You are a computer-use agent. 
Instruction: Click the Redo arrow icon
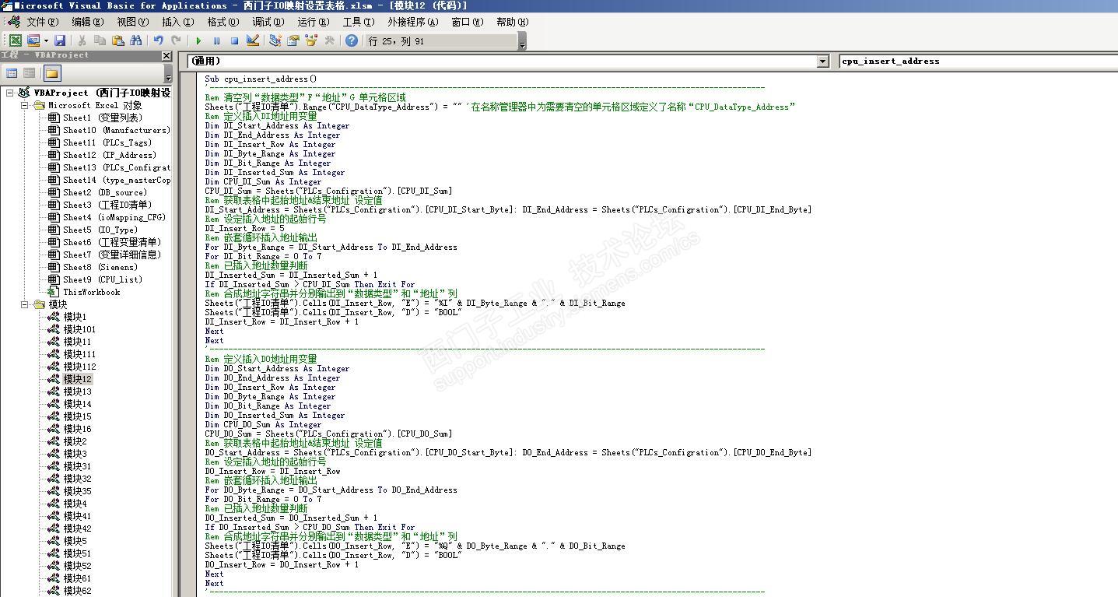[x=176, y=40]
